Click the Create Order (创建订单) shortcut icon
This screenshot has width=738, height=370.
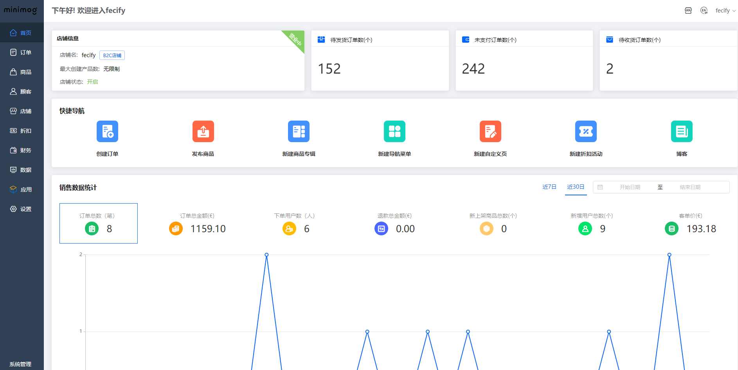(x=107, y=132)
